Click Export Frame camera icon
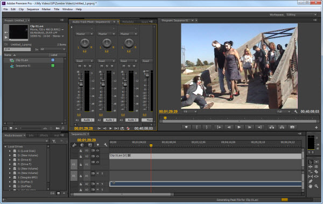This screenshot has width=323, height=204. point(292,128)
